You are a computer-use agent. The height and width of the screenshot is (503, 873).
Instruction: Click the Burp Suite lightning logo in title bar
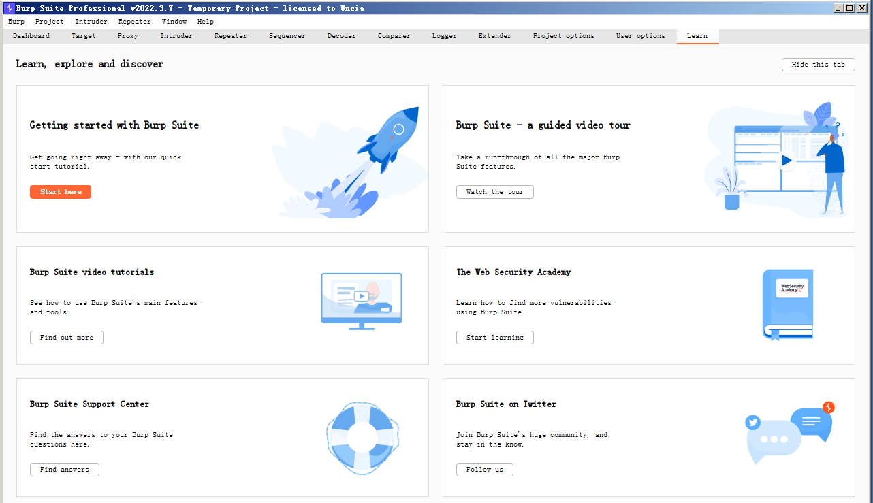coord(9,8)
